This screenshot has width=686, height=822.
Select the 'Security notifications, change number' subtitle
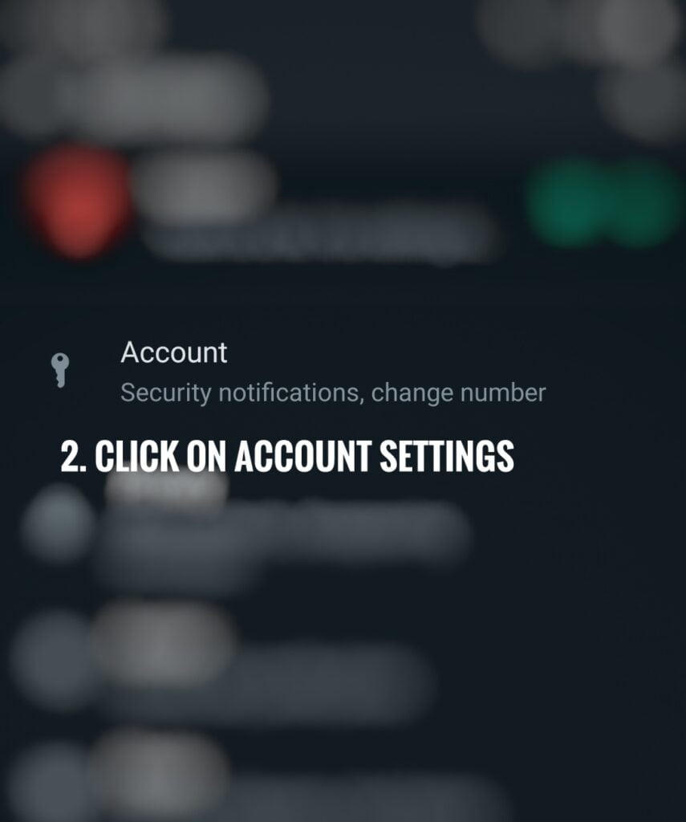coord(333,393)
